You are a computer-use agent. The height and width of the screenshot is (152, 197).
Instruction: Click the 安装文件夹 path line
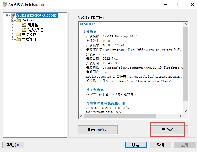pyautogui.click(x=133, y=50)
